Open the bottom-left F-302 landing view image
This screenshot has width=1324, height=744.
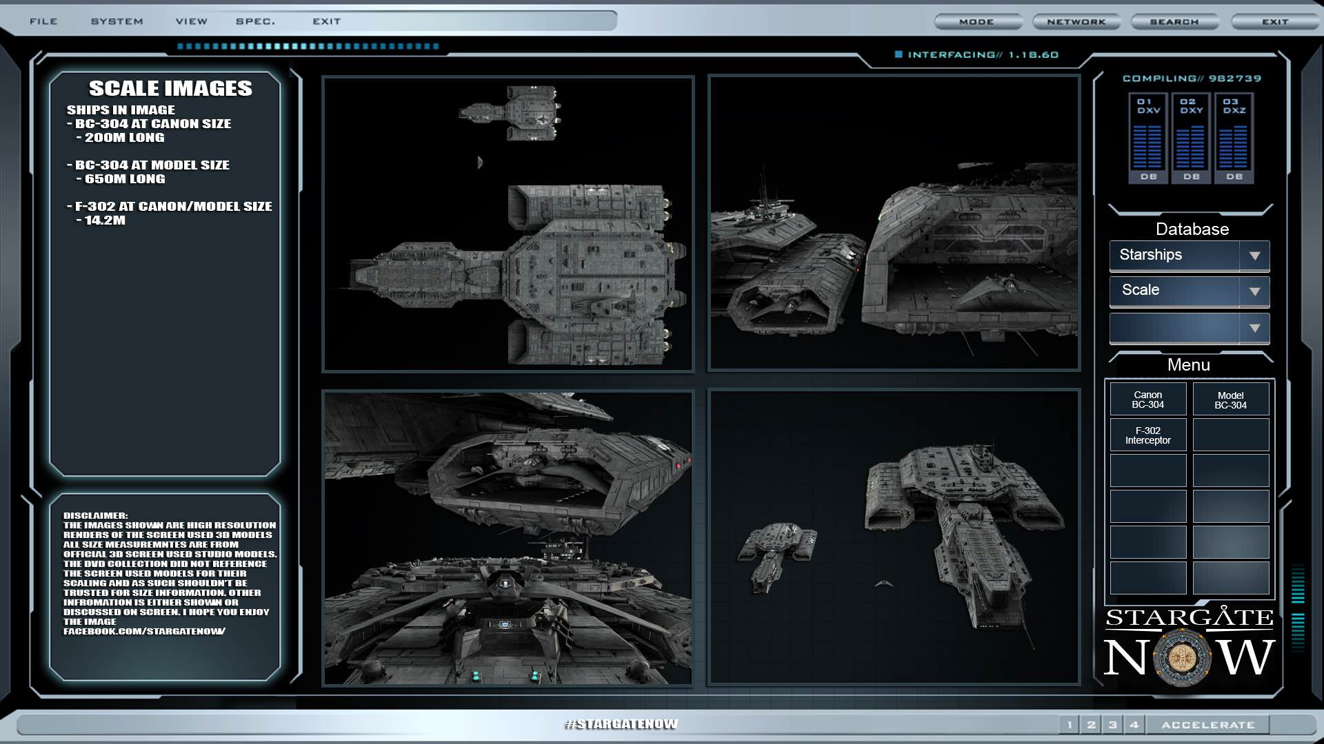508,538
